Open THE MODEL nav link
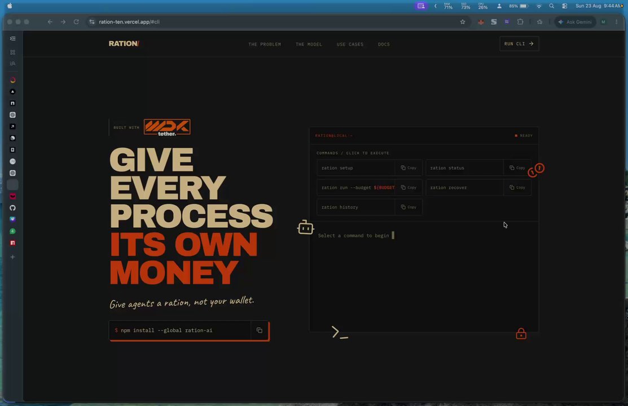 coord(309,45)
